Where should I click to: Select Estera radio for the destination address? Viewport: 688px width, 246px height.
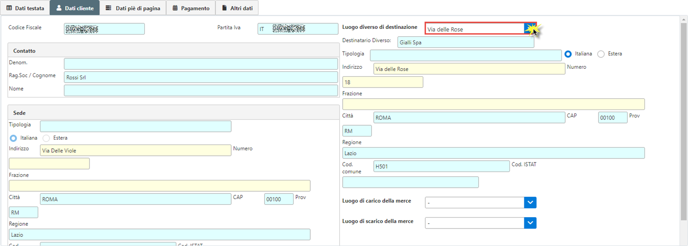tap(601, 54)
